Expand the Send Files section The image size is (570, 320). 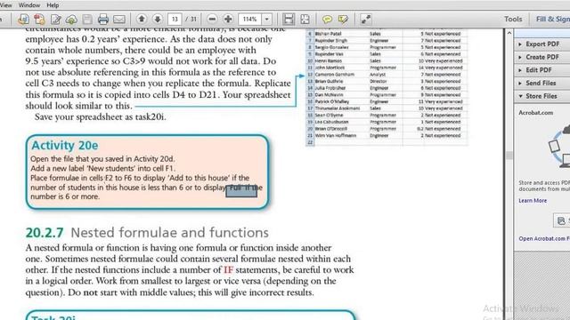(x=541, y=83)
